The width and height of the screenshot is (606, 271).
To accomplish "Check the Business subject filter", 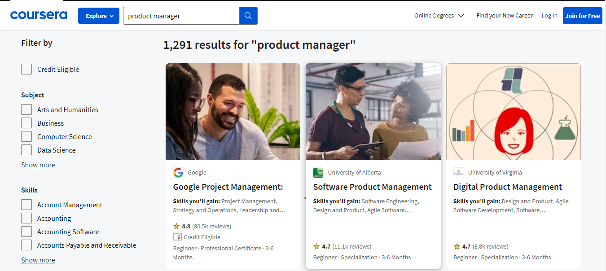I will pyautogui.click(x=26, y=123).
